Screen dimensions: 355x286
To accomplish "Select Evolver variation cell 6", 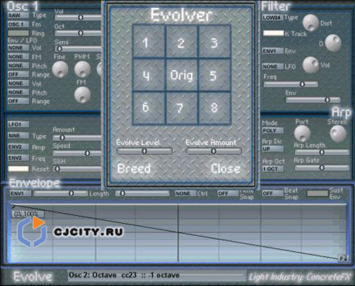I will click(148, 108).
